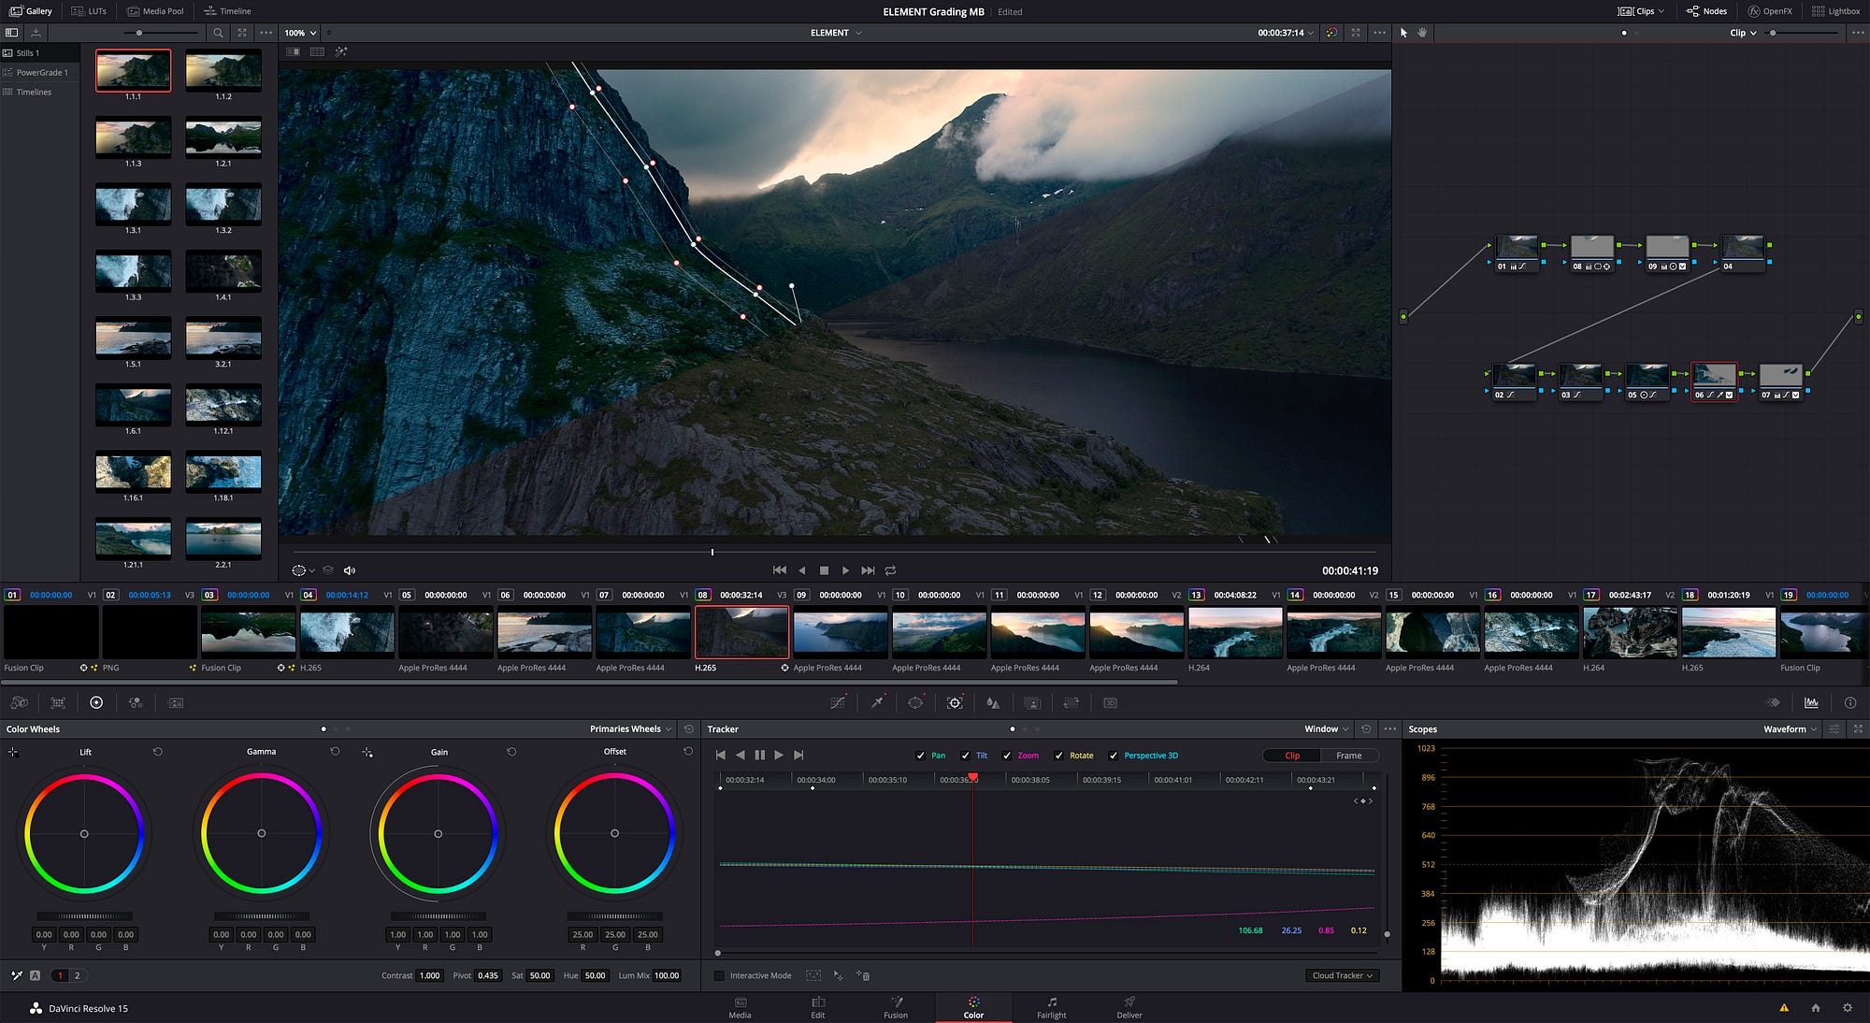Uncheck the Pan tracking checkbox
This screenshot has height=1023, width=1870.
920,756
